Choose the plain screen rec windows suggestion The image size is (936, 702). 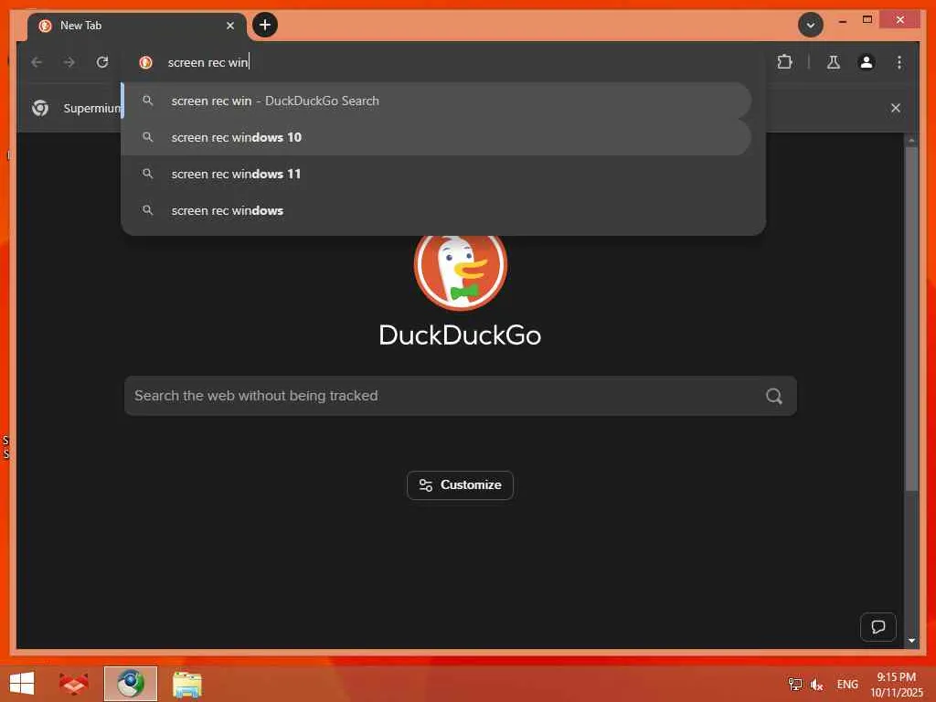click(x=436, y=210)
